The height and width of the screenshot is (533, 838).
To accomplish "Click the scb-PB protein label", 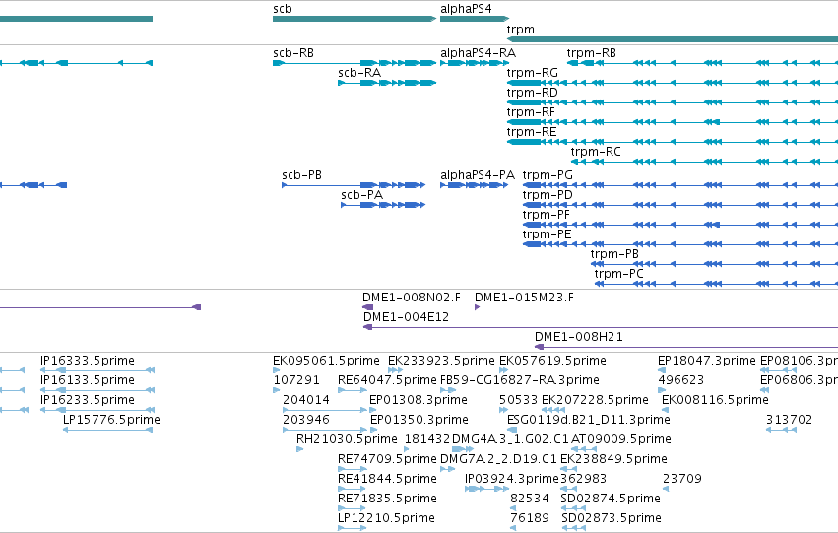I will click(302, 175).
